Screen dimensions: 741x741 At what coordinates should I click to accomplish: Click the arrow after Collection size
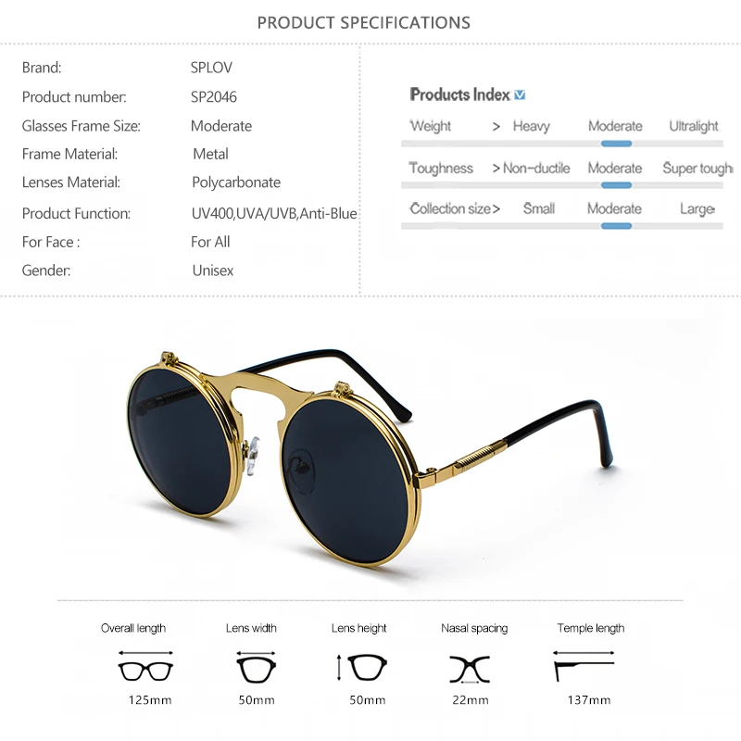click(x=496, y=209)
